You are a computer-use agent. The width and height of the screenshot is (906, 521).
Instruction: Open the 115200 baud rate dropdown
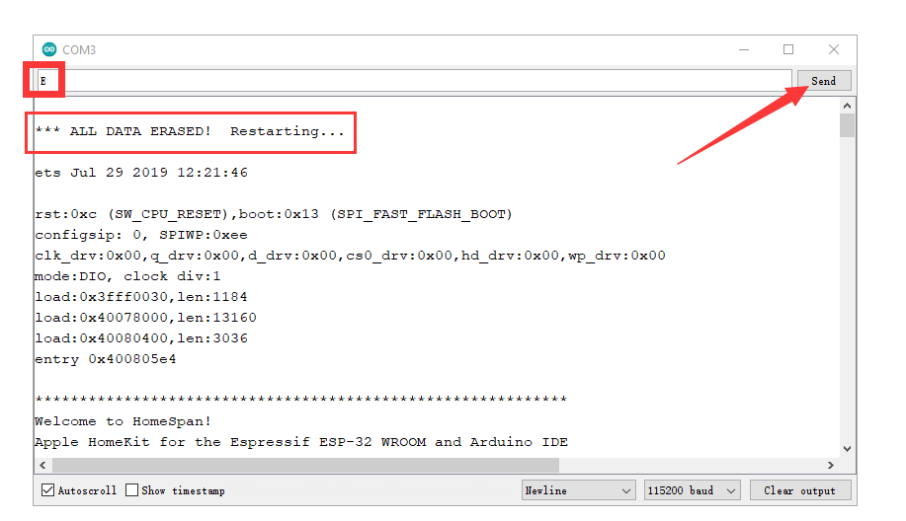692,490
